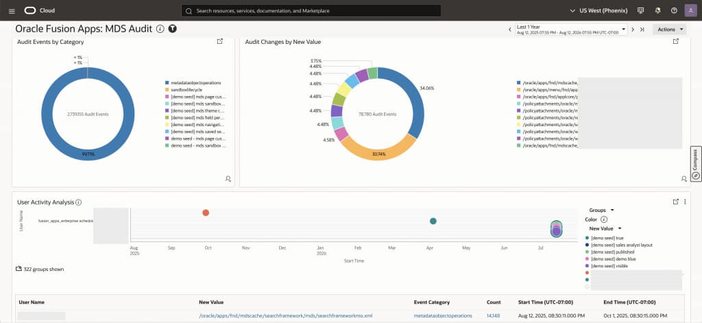The height and width of the screenshot is (323, 702).
Task: Sort by Event Category column header
Action: [432, 302]
